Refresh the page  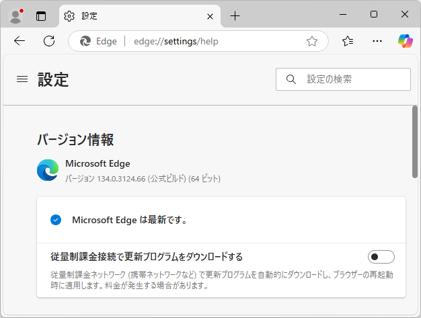pos(49,41)
